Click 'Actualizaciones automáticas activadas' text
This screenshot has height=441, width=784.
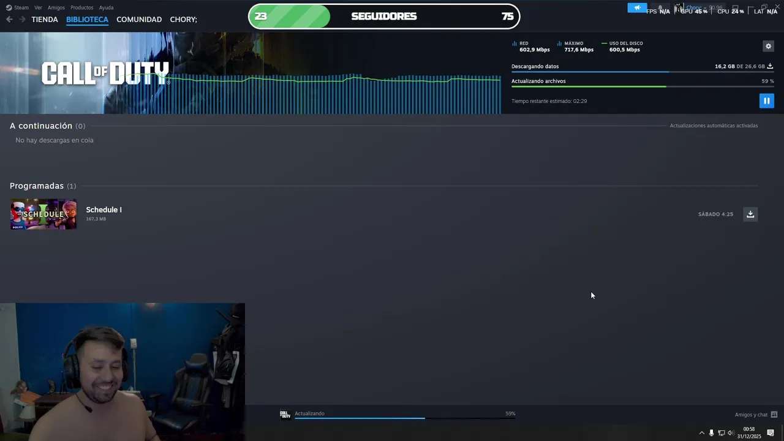tap(714, 126)
